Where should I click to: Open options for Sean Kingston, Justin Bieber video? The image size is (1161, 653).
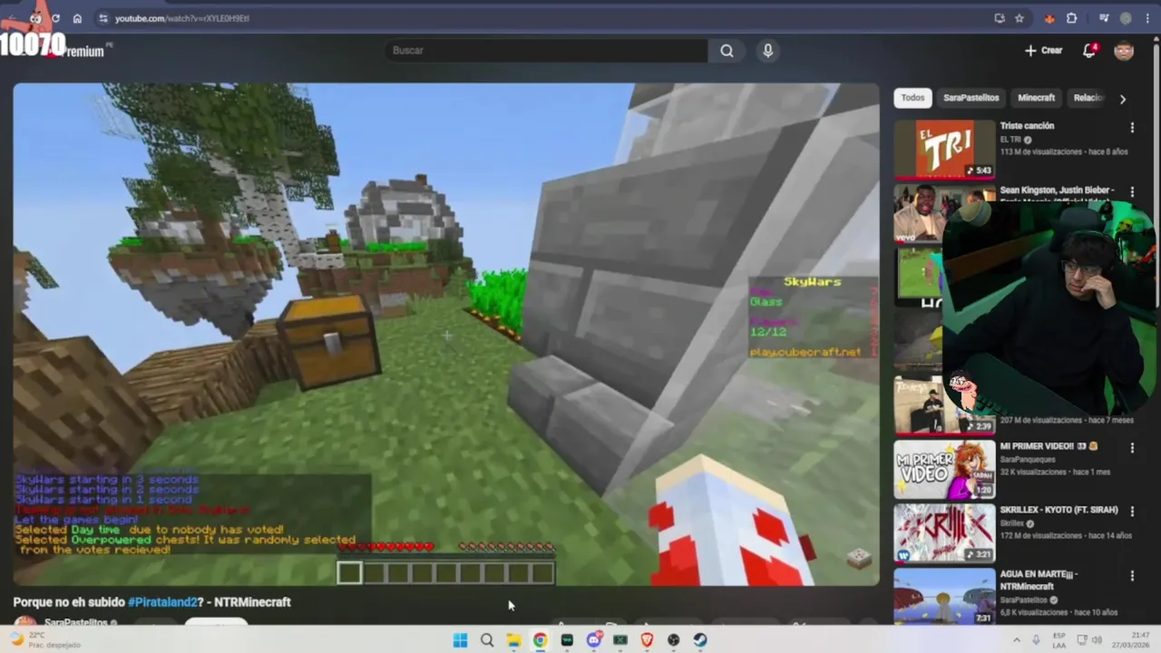tap(1132, 192)
